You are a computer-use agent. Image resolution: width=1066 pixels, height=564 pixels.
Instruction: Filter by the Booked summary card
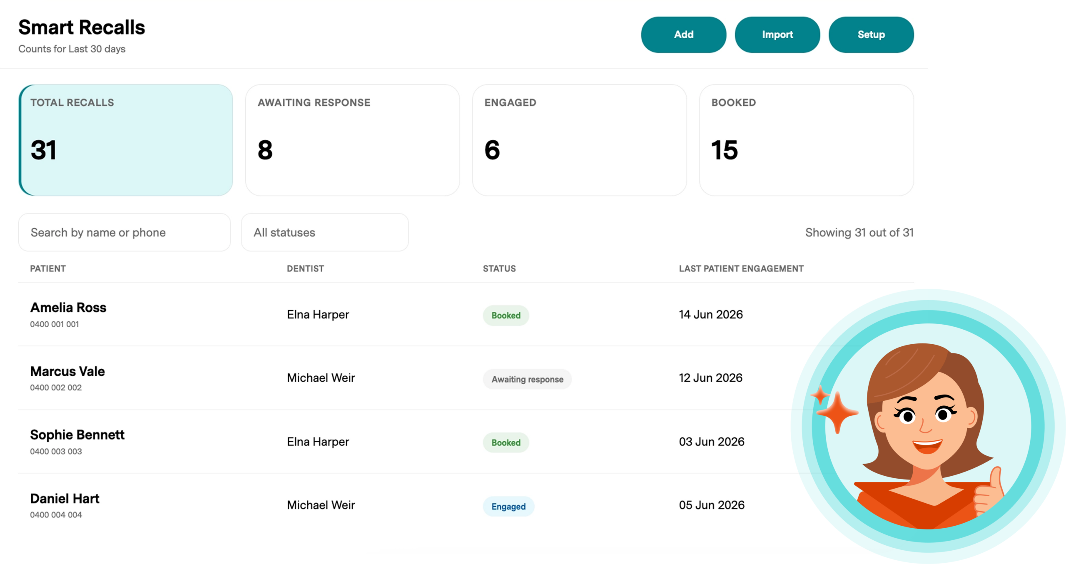806,140
